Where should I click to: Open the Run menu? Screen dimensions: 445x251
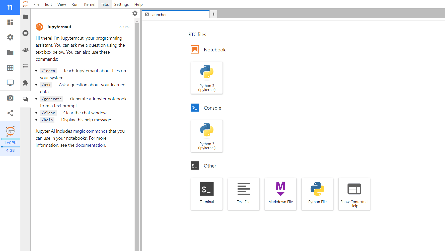point(75,4)
